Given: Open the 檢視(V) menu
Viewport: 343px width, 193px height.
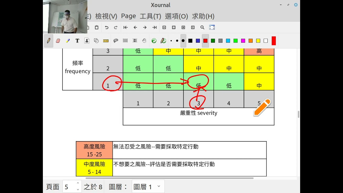Looking at the screenshot, I should [106, 16].
